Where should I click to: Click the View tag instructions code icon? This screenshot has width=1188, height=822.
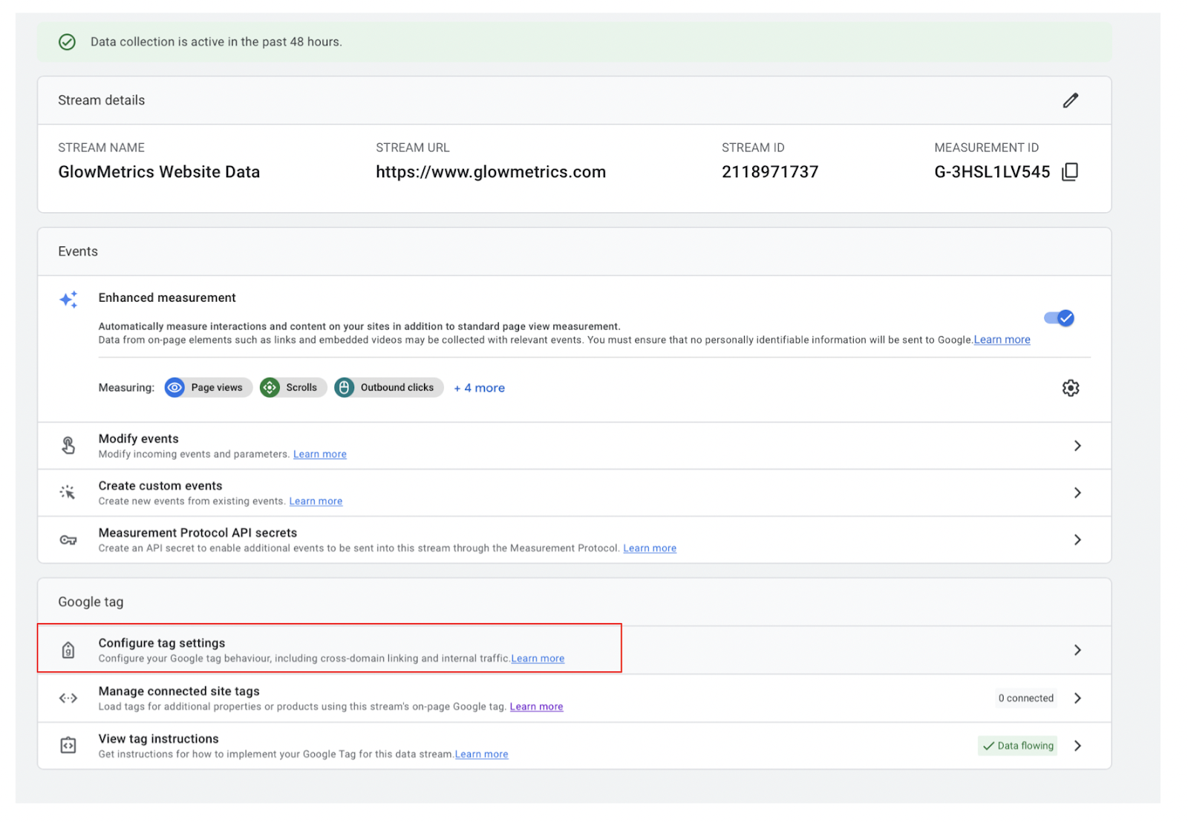(x=68, y=745)
